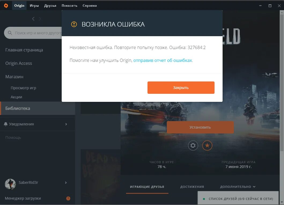Open the Показать menu
Image resolution: width=284 pixels, height=205 pixels.
tap(69, 6)
